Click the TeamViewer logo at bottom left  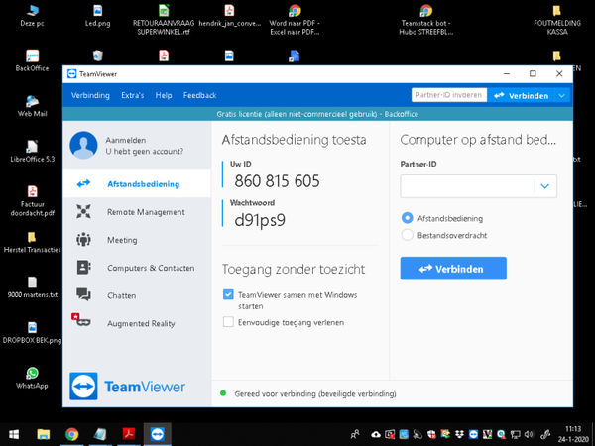click(x=128, y=387)
